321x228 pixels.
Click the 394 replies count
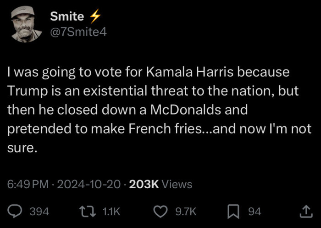pyautogui.click(x=39, y=212)
